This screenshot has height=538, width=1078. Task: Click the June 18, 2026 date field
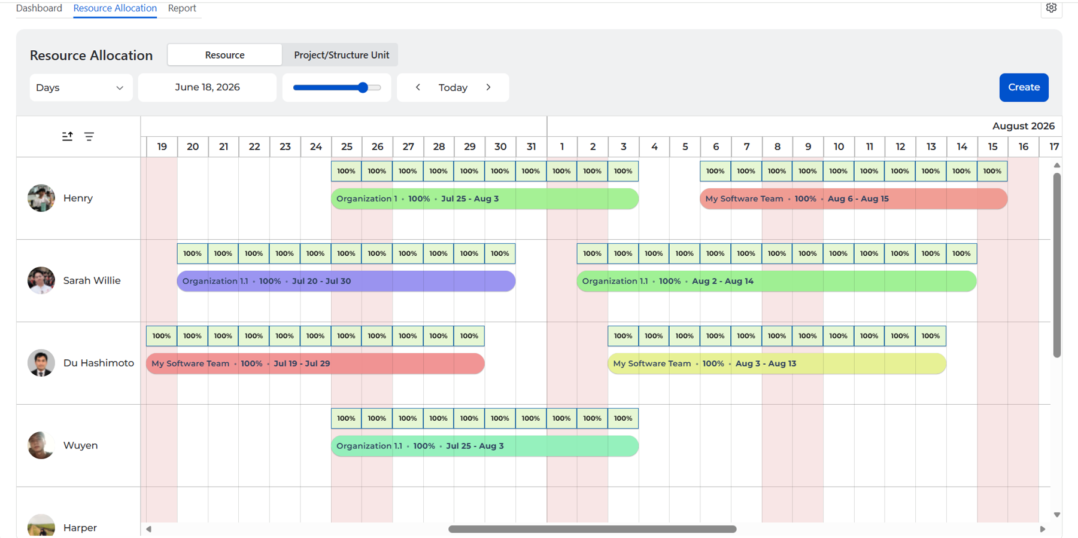click(x=207, y=87)
